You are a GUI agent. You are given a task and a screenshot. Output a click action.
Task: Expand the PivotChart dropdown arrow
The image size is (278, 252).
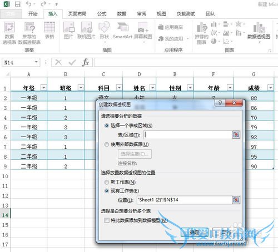[260, 42]
